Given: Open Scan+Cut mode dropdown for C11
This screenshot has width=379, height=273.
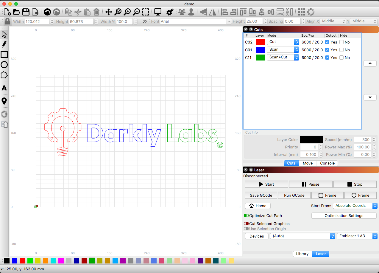Looking at the screenshot, I should point(283,58).
